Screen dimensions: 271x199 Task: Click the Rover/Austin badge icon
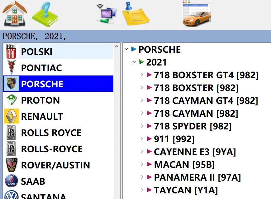click(x=12, y=165)
